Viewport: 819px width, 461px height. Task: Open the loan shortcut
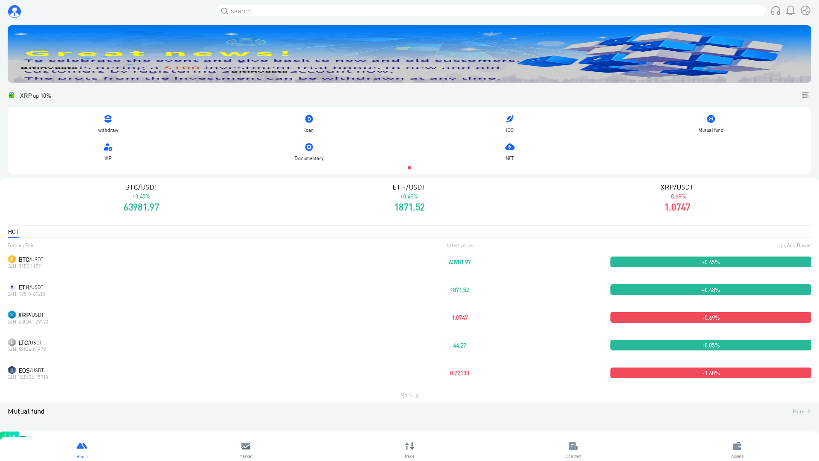309,124
